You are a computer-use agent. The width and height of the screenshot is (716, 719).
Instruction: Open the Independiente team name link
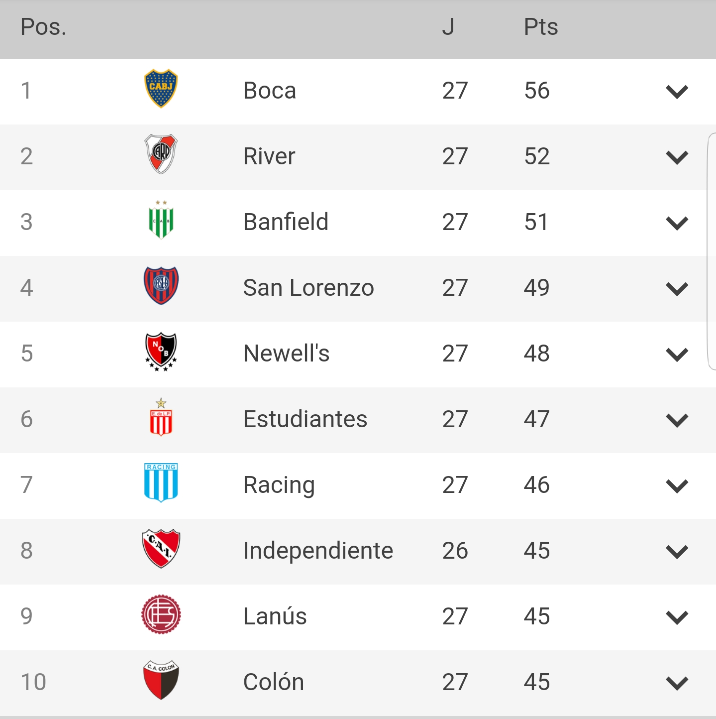[x=318, y=551]
